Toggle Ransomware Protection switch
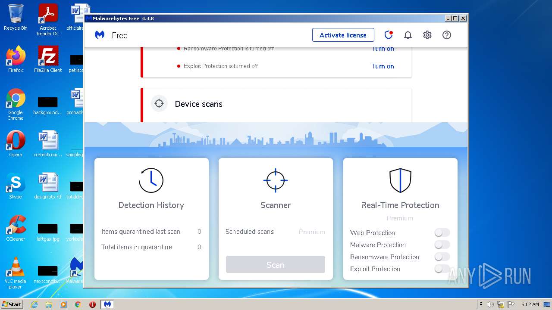The image size is (552, 310). click(442, 257)
